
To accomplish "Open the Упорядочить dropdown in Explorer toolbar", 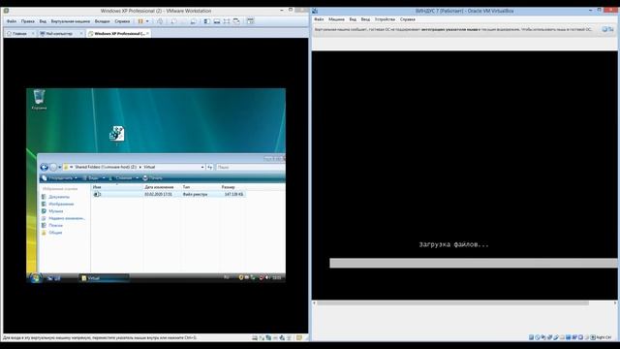I will coord(59,178).
